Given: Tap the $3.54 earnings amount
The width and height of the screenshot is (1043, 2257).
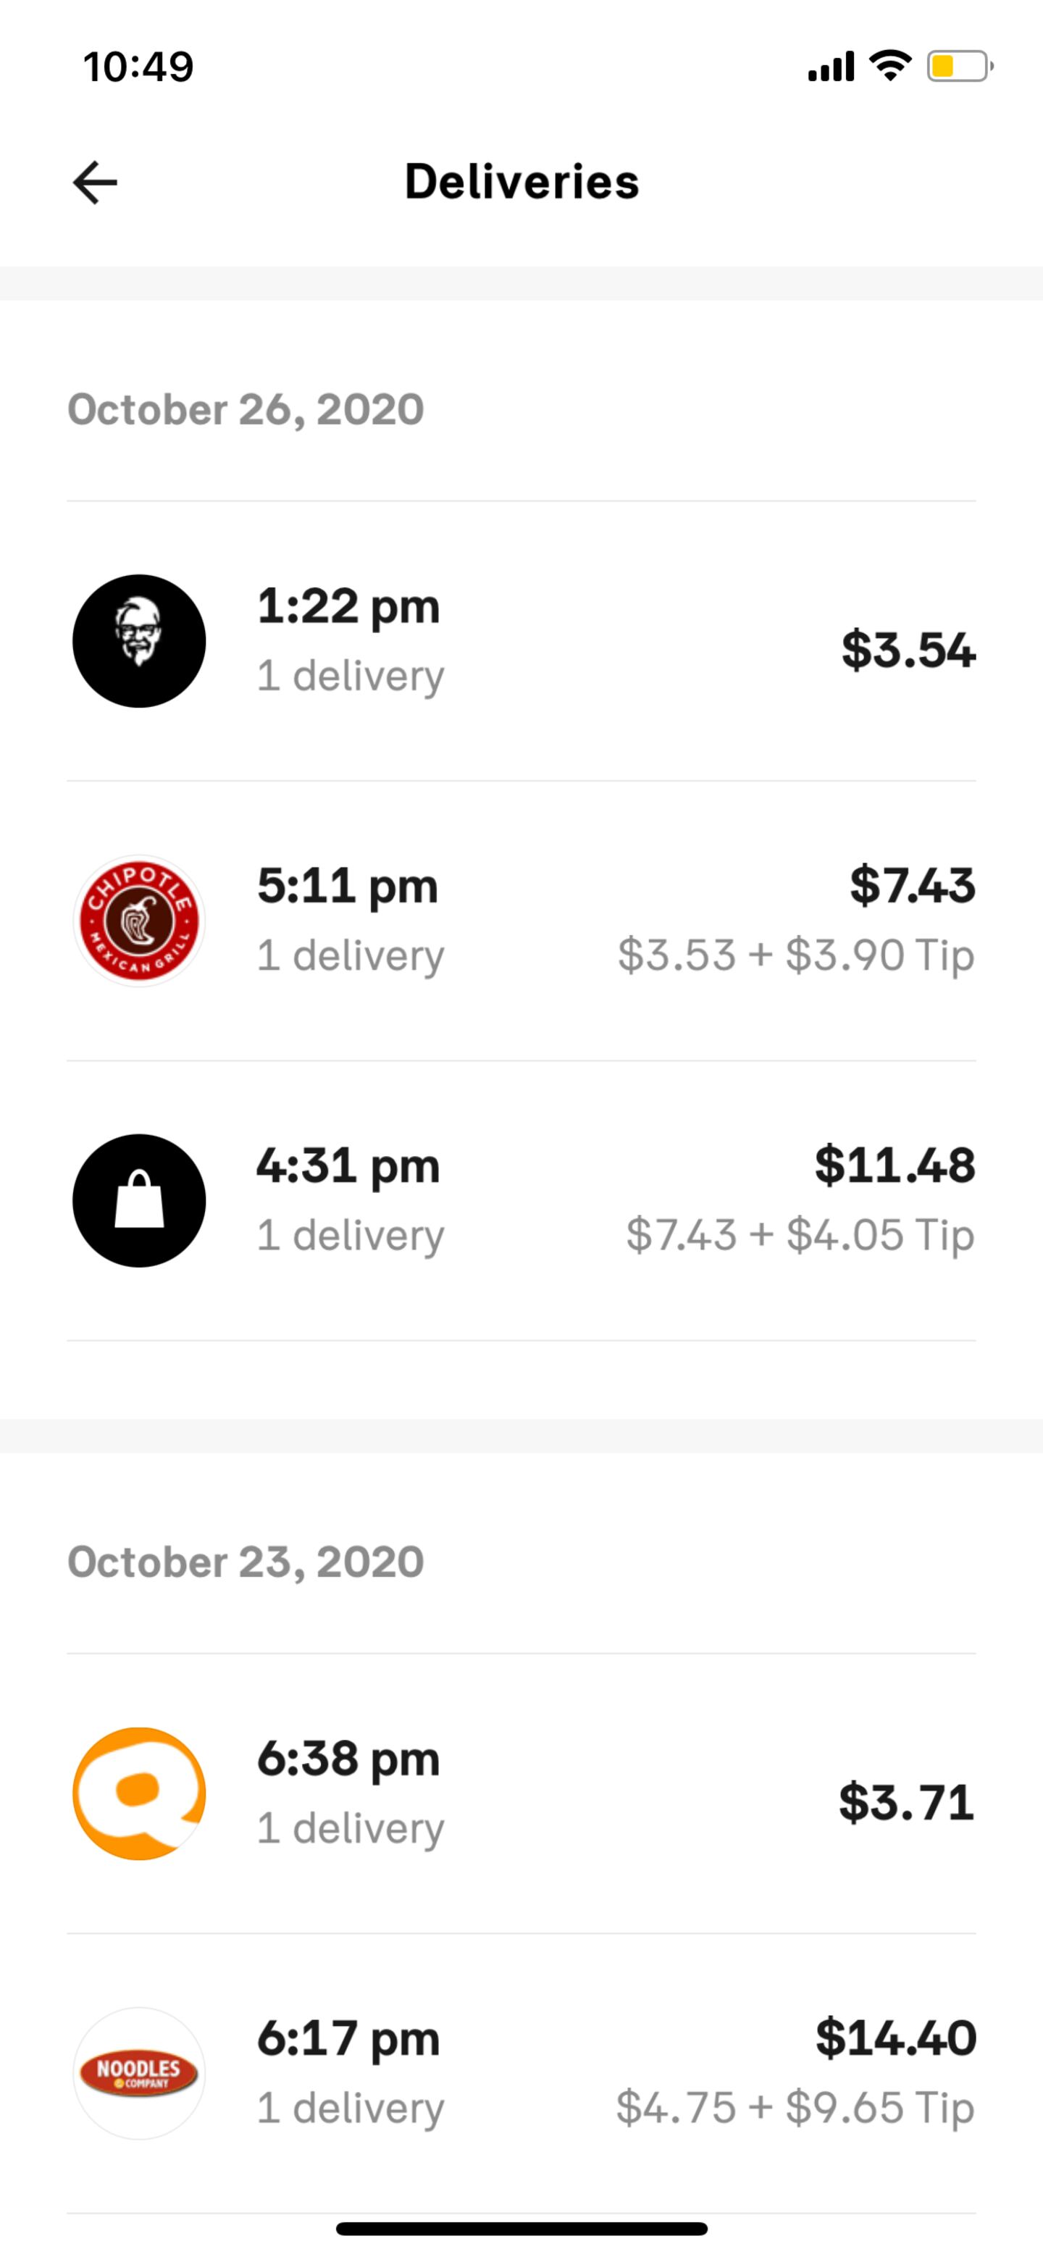Looking at the screenshot, I should pyautogui.click(x=908, y=650).
